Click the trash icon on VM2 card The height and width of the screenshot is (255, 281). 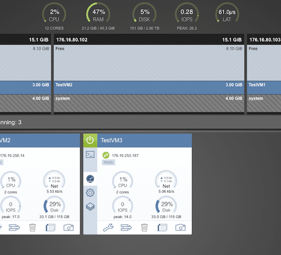(32, 227)
